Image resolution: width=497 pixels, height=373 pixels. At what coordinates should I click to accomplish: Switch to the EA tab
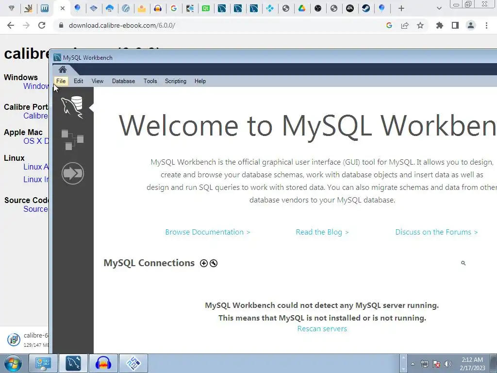coord(350,9)
